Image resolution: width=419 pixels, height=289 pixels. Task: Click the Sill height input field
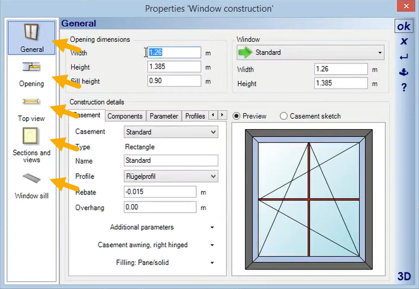(174, 81)
